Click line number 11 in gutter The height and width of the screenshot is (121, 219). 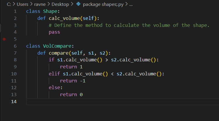(x=14, y=81)
